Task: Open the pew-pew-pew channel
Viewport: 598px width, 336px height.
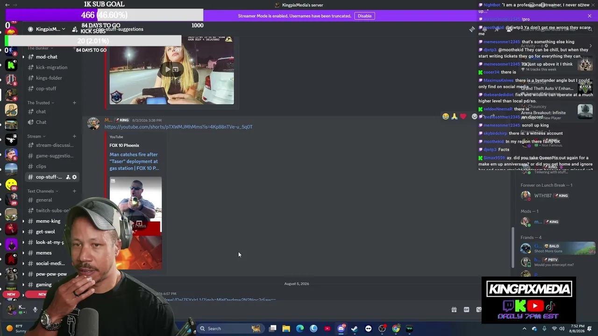Action: (x=51, y=274)
